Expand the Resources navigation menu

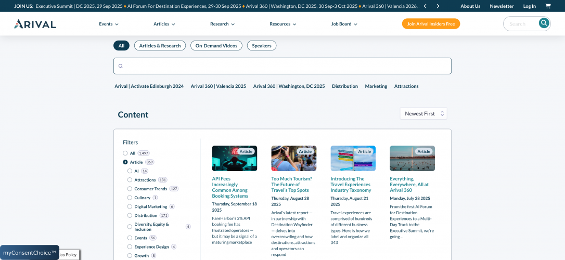[283, 24]
